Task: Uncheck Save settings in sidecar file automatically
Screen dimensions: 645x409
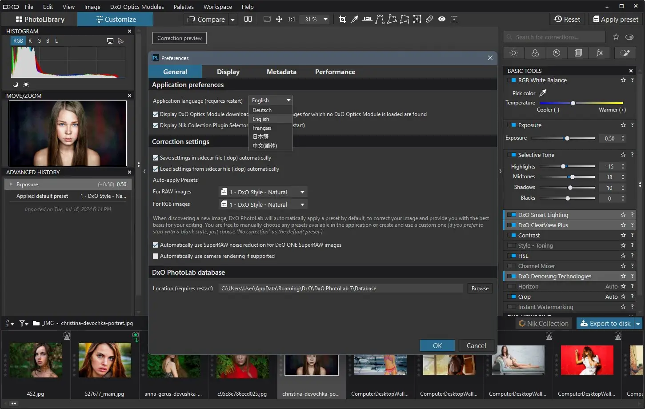Action: tap(156, 158)
